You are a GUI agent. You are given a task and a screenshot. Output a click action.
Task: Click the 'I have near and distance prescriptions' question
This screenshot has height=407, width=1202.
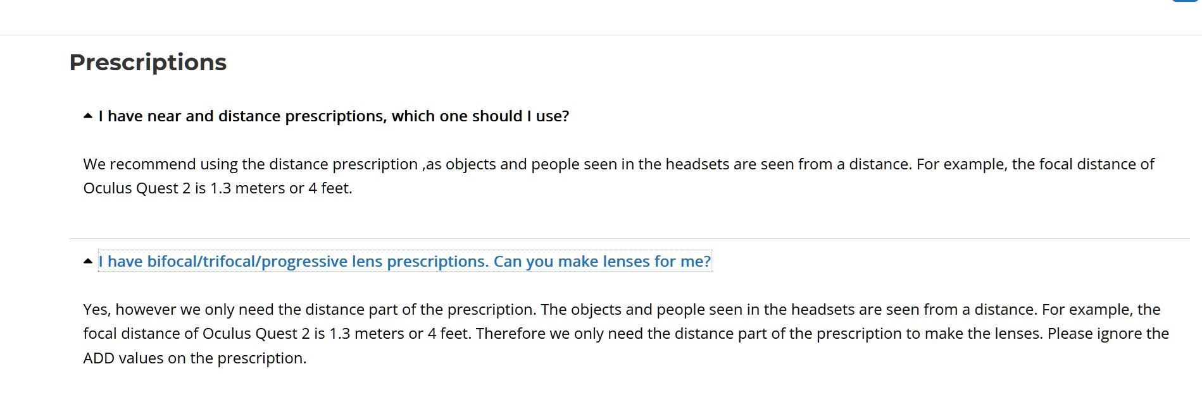click(334, 116)
